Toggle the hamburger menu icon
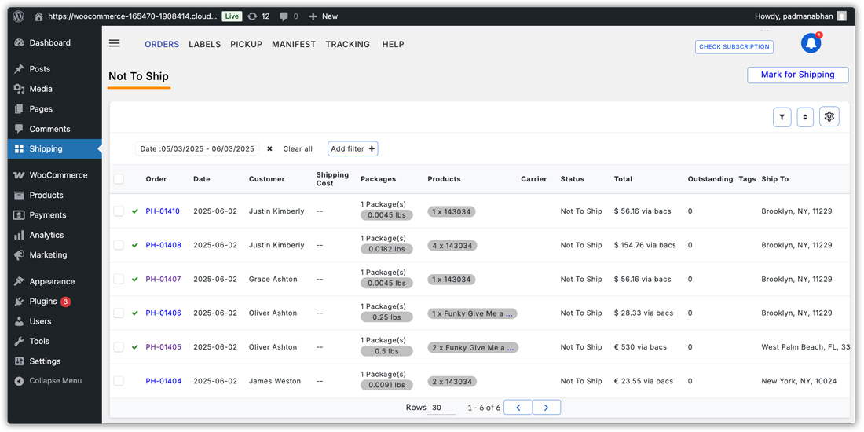Viewport: 864px width, 432px height. pos(115,43)
